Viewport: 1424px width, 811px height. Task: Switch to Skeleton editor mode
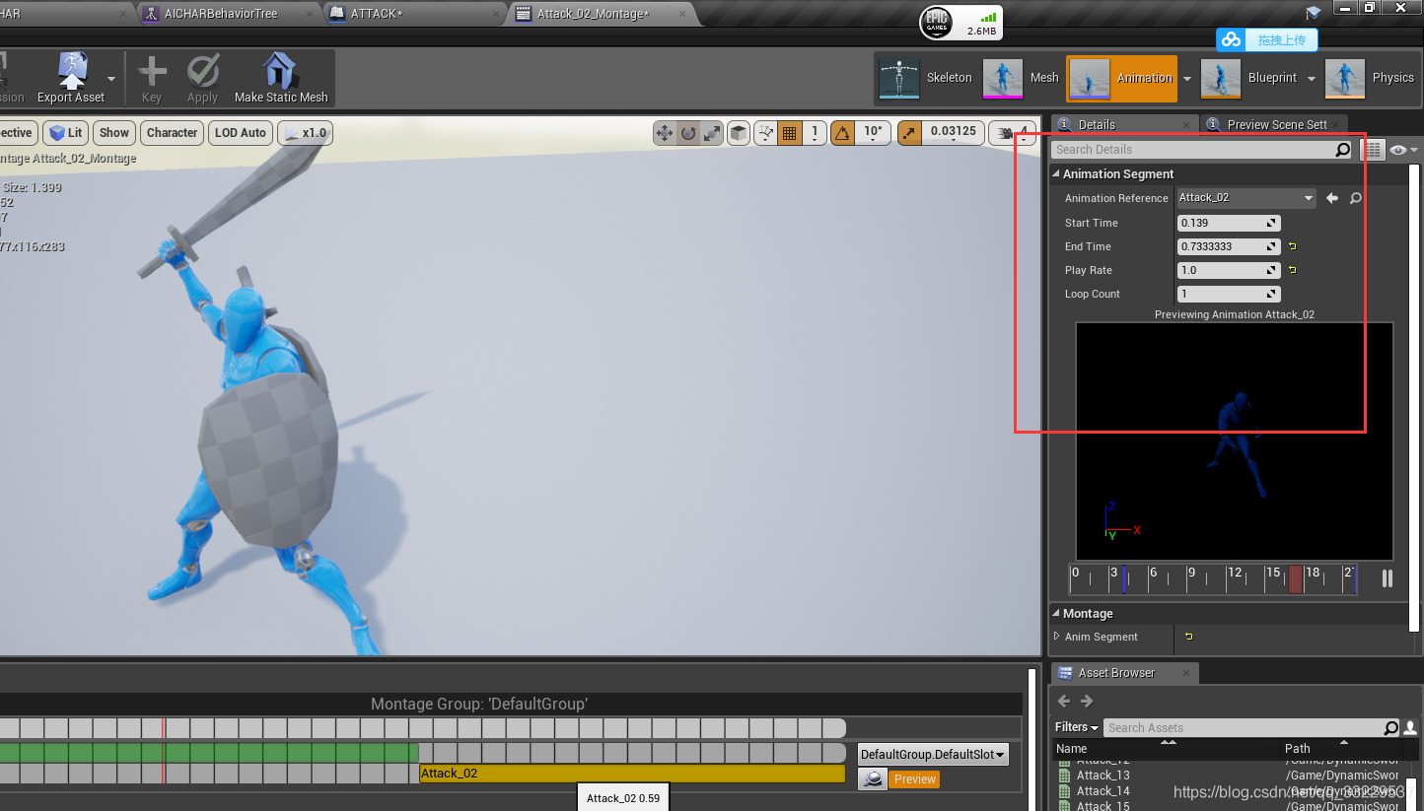926,78
